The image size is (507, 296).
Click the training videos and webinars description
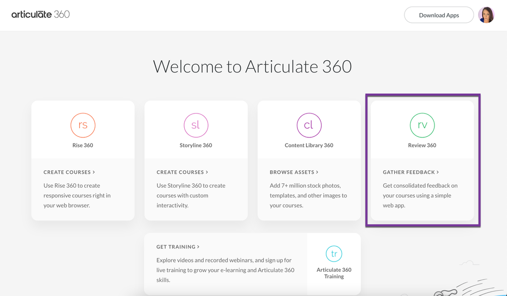coord(225,270)
